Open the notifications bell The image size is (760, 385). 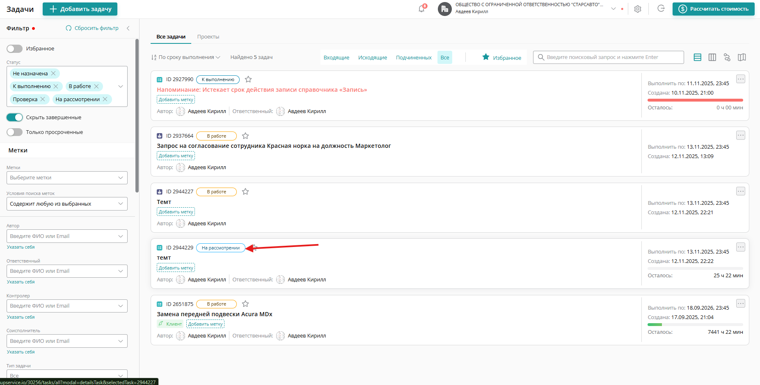point(421,9)
